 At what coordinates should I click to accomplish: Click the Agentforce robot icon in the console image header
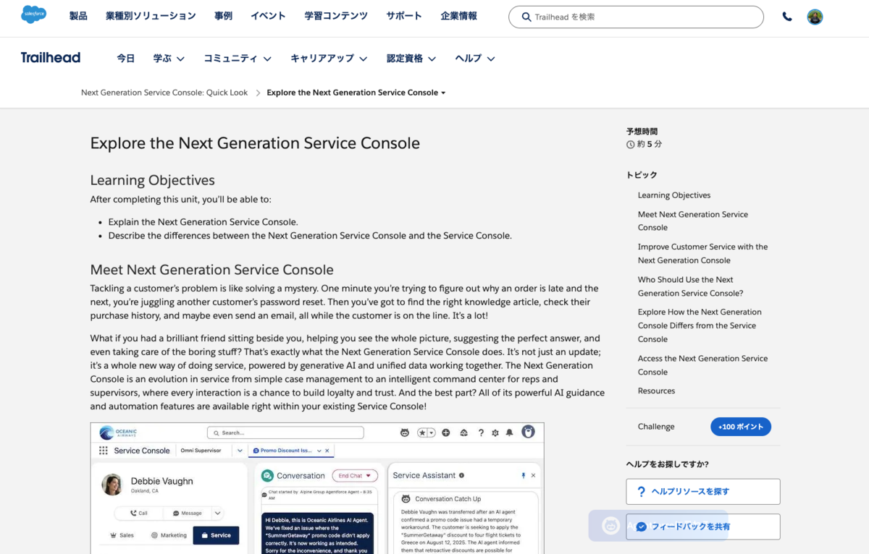[405, 432]
